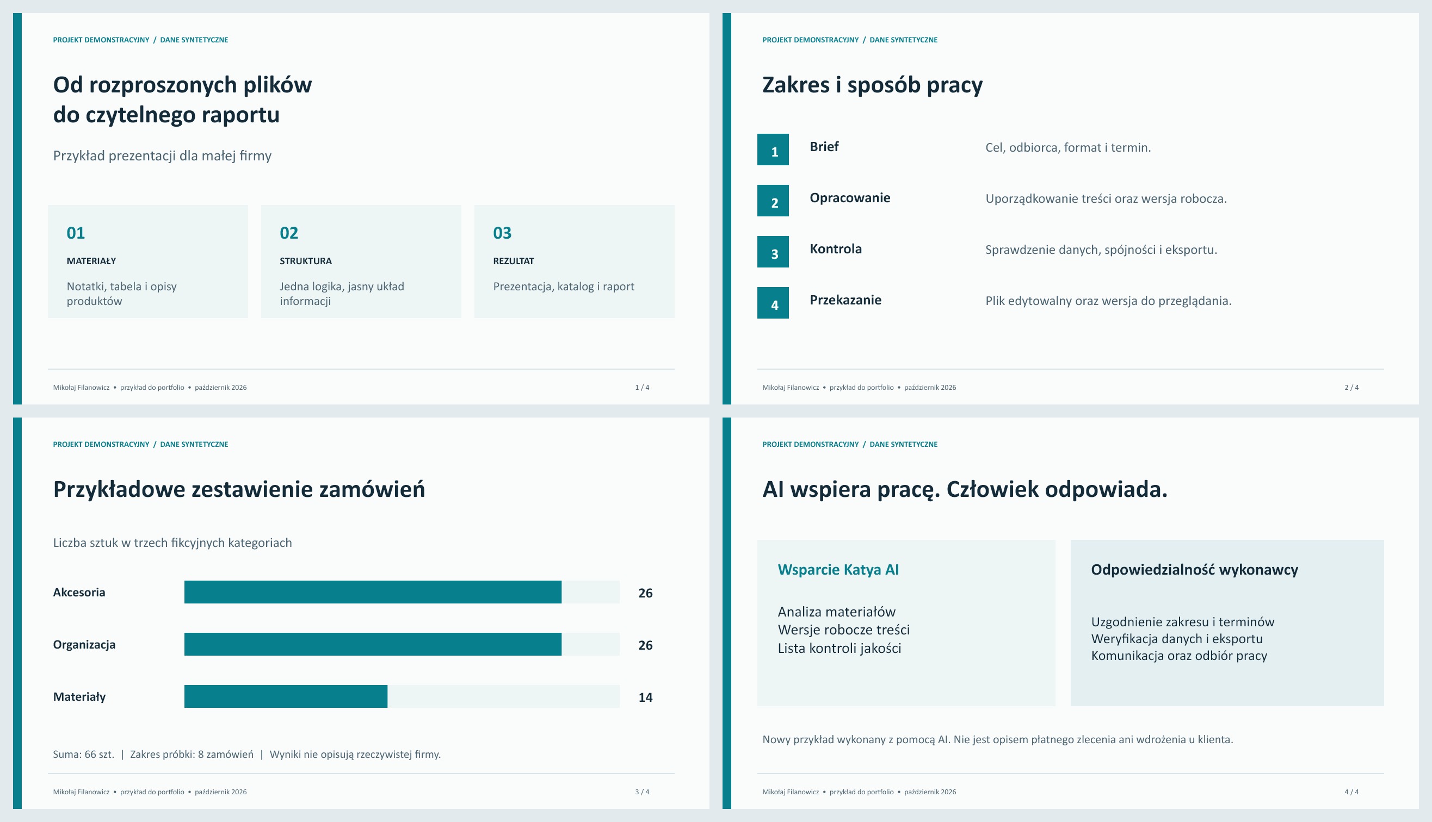Click the title "AI wspiera pracę. Człowiek odpowiada."
Viewport: 1432px width, 822px height.
[x=964, y=489]
